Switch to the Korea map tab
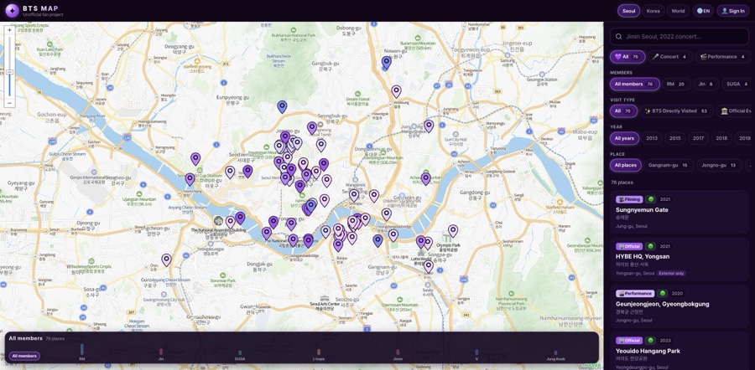Viewport: 755px width, 370px height. (653, 11)
